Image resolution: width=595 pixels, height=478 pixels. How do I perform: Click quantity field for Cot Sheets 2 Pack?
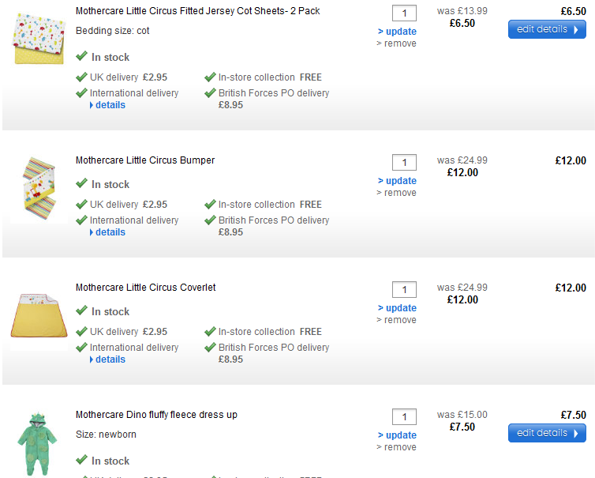[404, 13]
